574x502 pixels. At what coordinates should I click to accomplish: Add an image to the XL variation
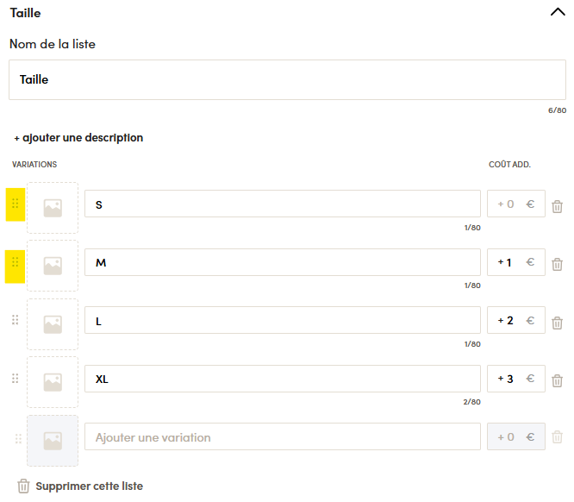point(53,382)
